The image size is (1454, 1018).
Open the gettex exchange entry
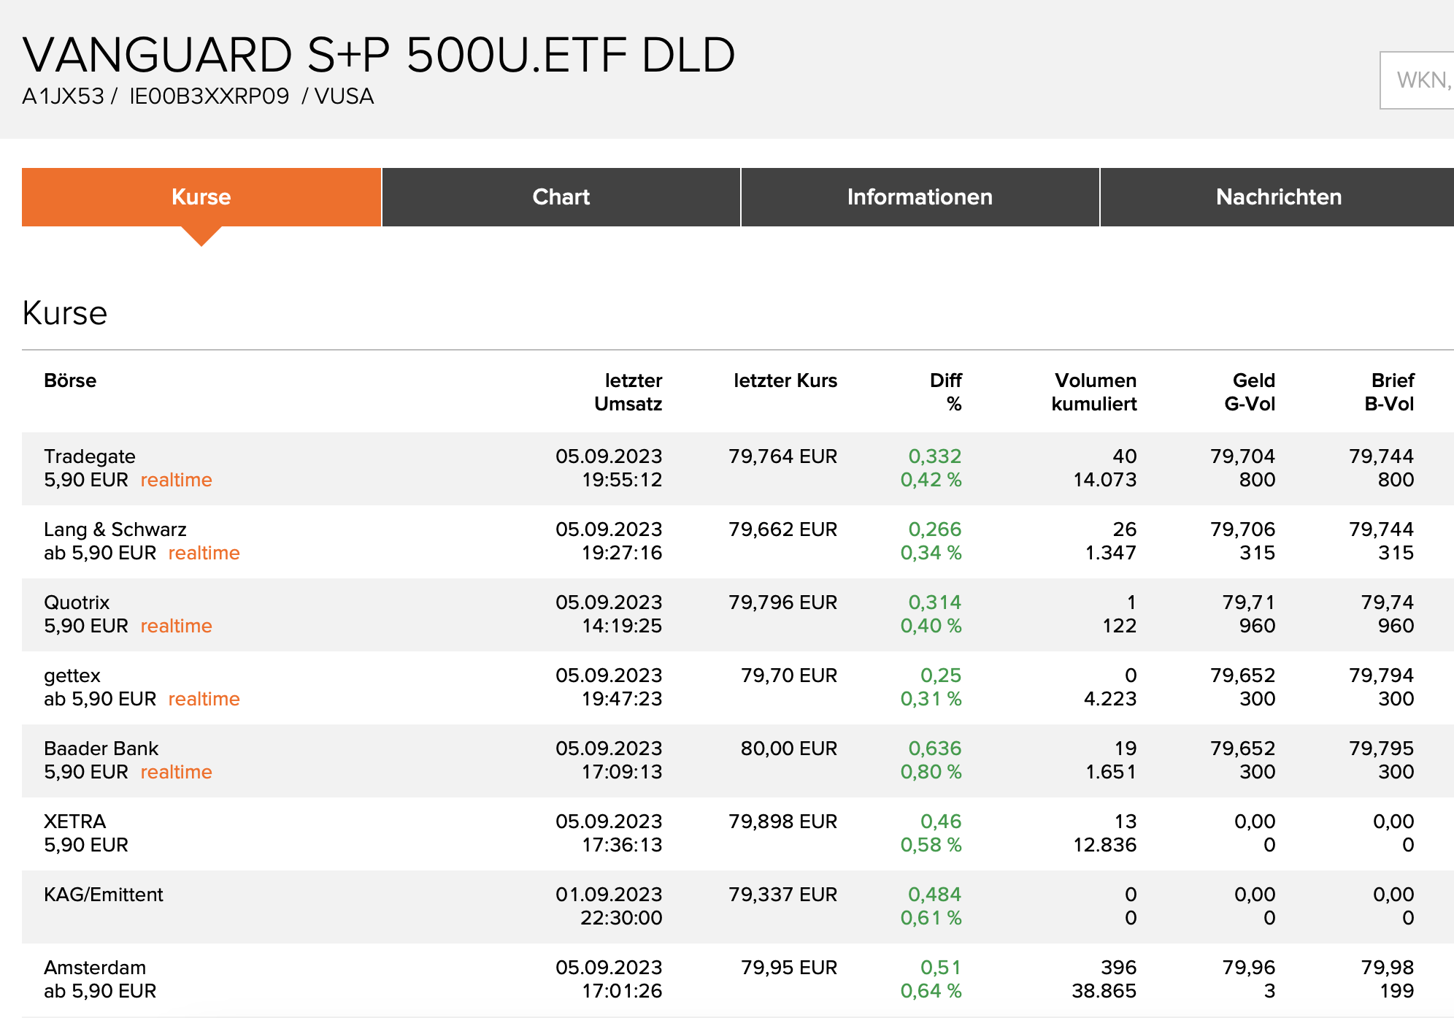coord(72,676)
